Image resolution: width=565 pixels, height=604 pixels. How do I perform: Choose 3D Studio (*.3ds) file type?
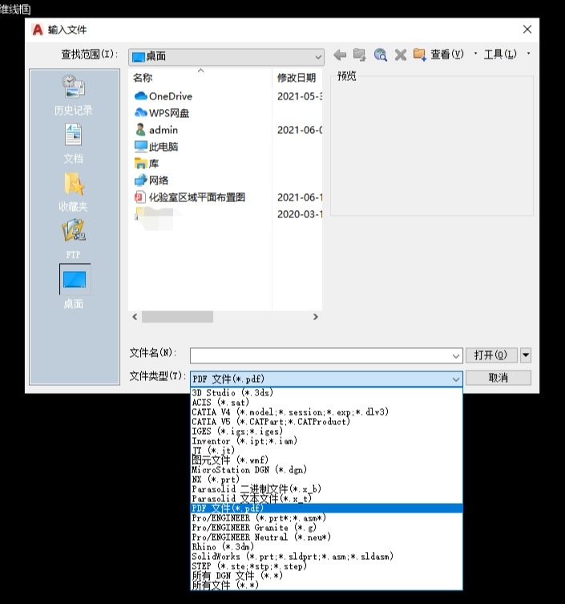click(x=326, y=393)
